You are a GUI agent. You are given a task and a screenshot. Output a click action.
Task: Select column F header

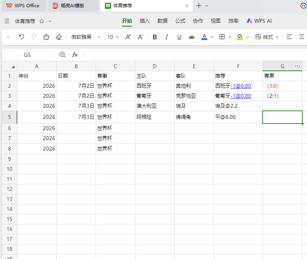click(x=238, y=66)
